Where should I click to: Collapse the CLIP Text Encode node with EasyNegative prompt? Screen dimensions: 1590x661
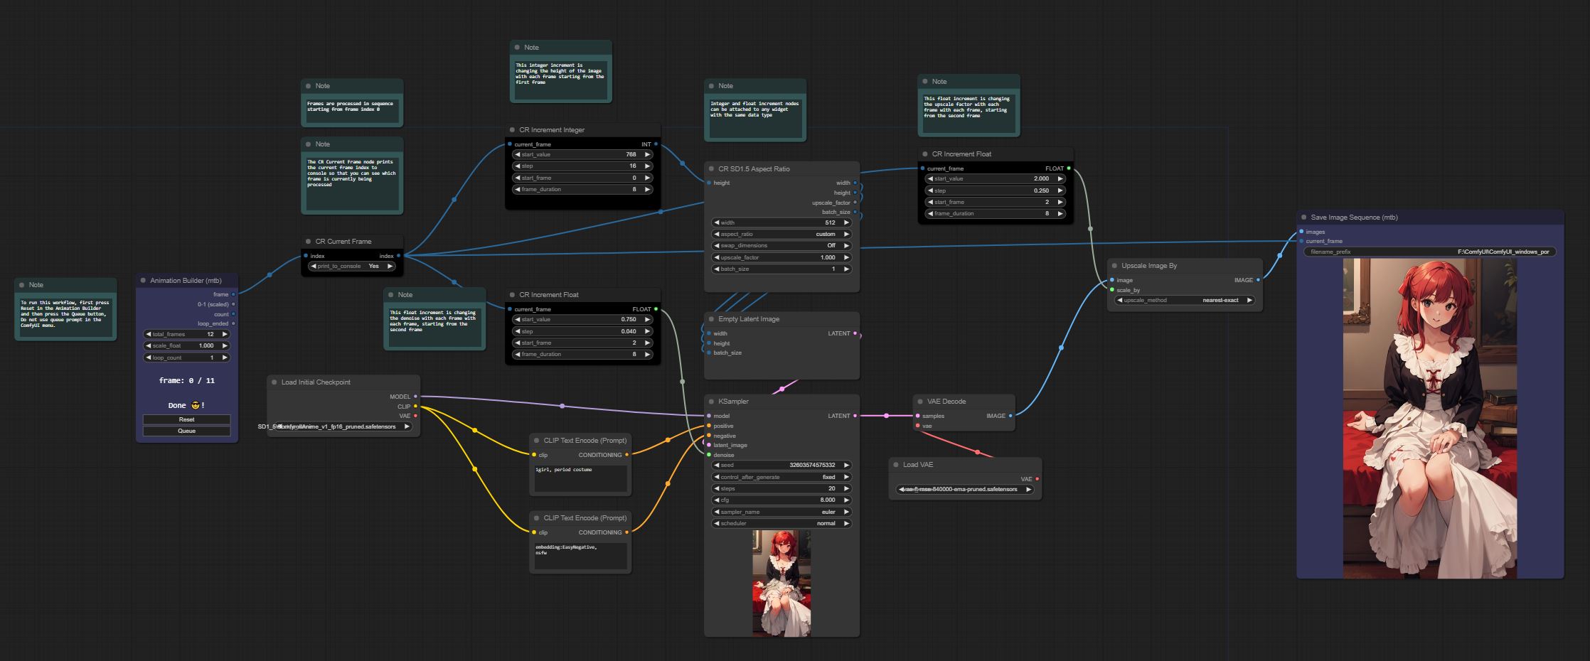pos(537,518)
